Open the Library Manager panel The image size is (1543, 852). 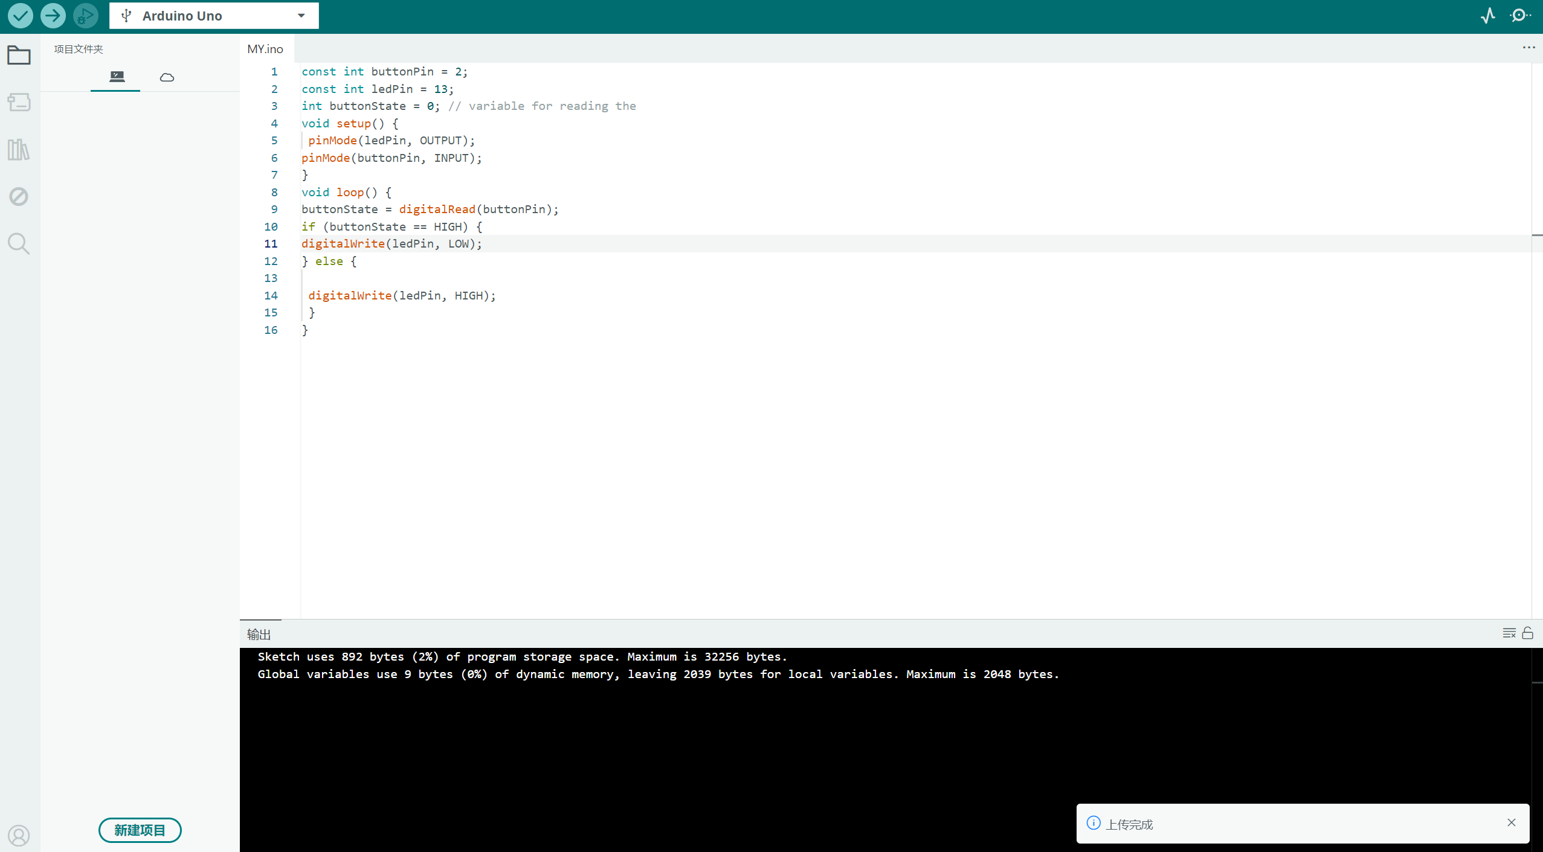[19, 149]
